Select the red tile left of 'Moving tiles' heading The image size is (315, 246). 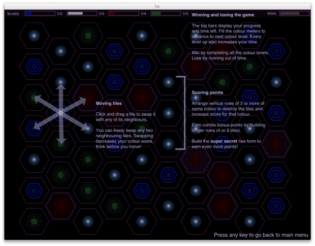click(87, 97)
